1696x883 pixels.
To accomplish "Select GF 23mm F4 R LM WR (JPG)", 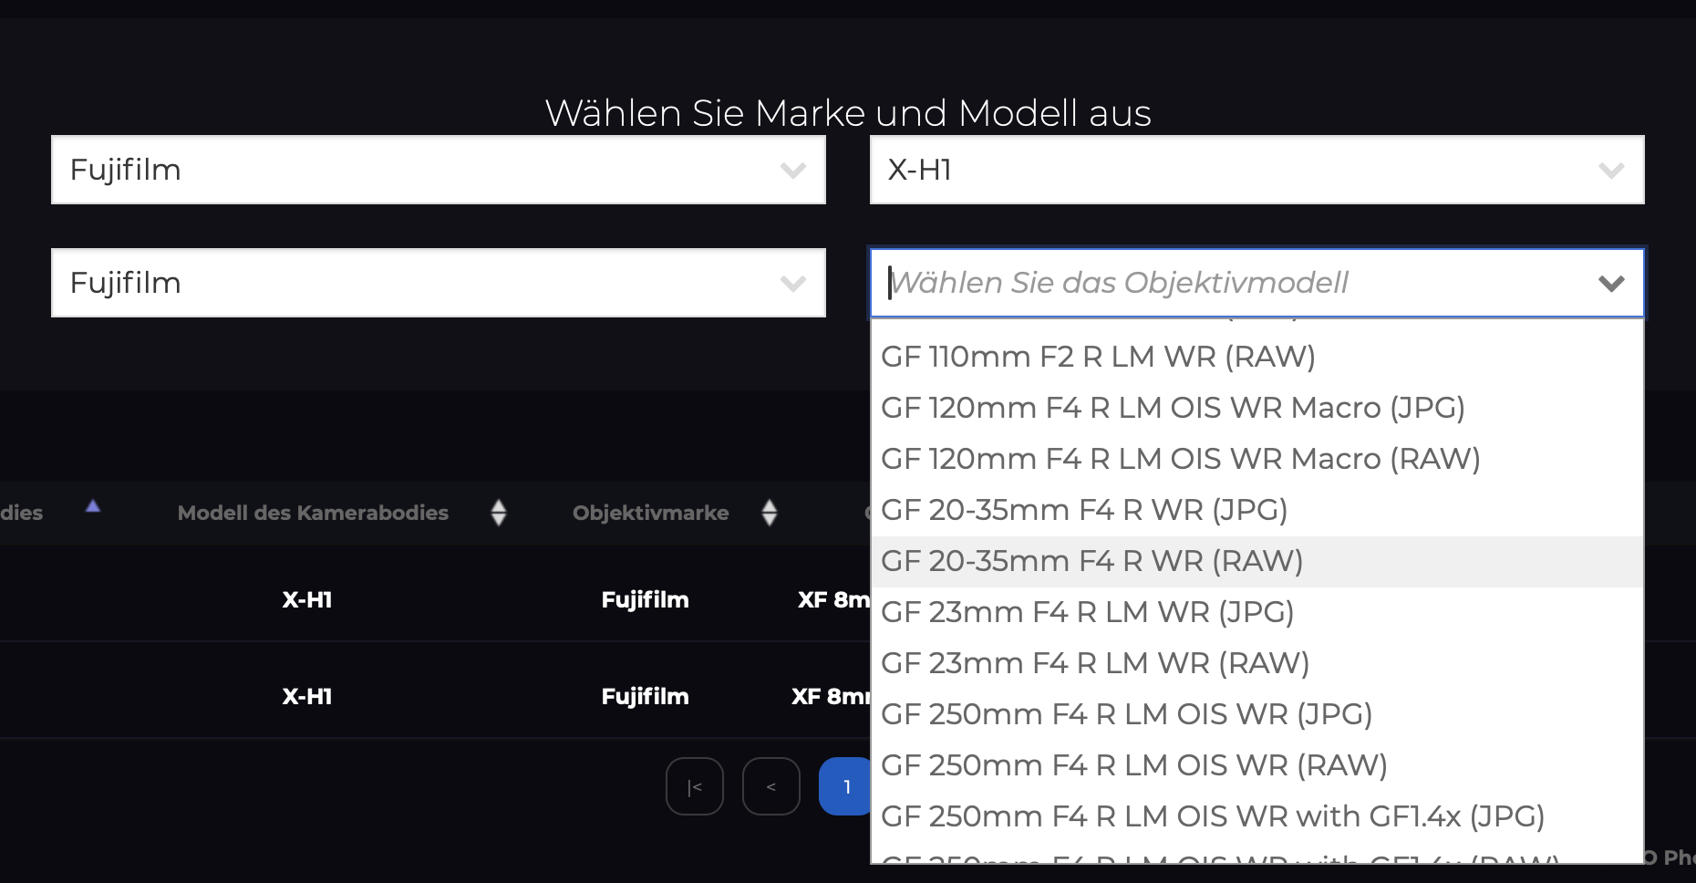I will coord(1257,612).
